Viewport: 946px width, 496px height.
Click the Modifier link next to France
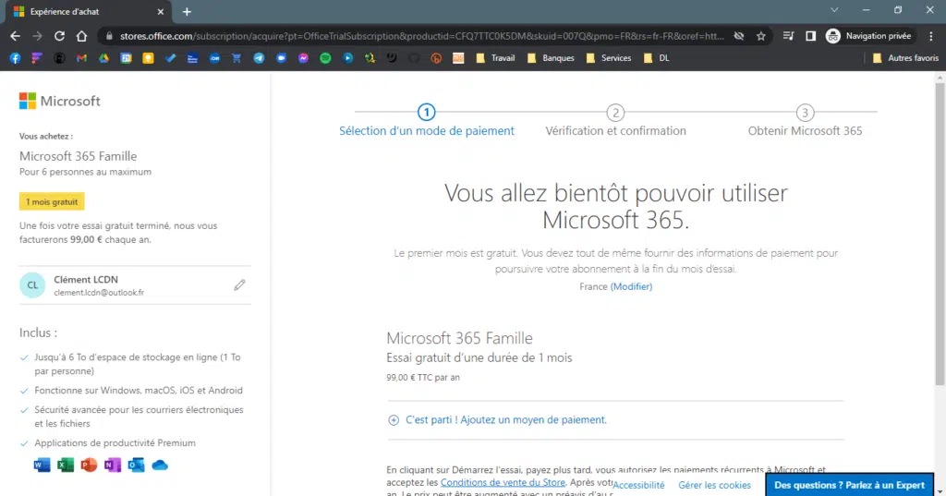(631, 286)
